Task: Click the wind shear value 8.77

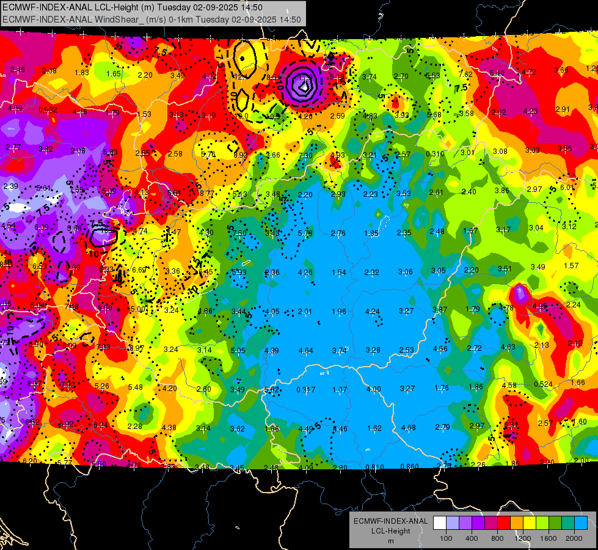Action: [x=207, y=194]
